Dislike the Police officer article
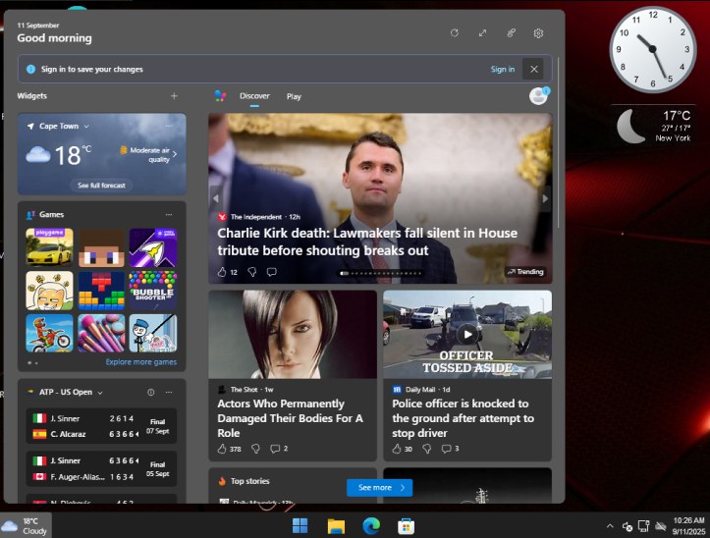Viewport: 710px width, 538px height. click(426, 449)
